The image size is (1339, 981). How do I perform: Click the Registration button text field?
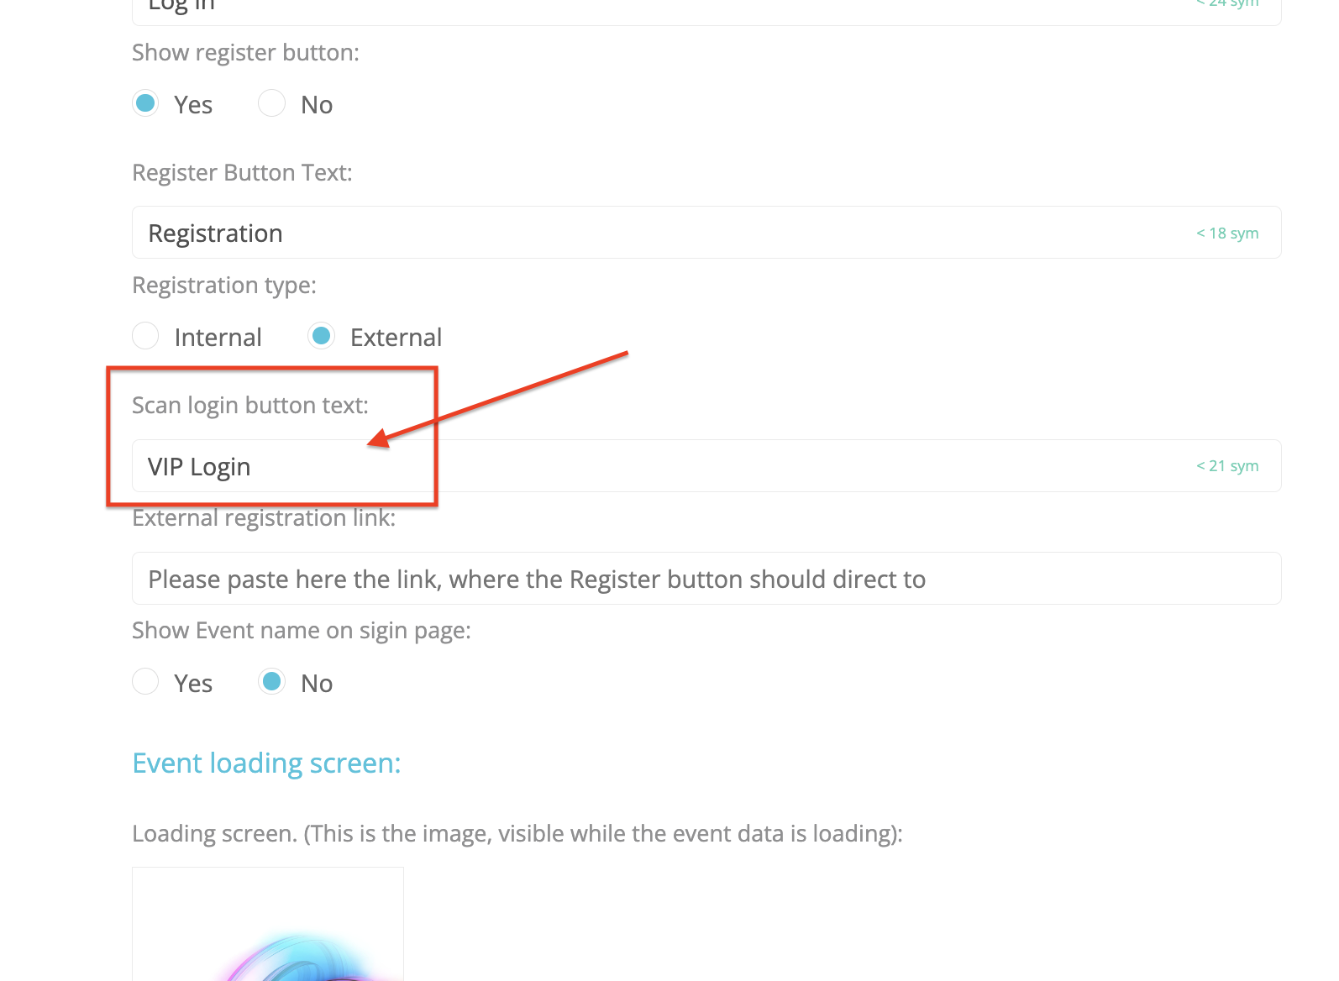[706, 233]
